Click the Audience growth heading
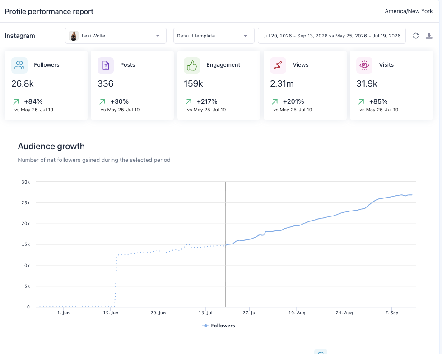 51,147
